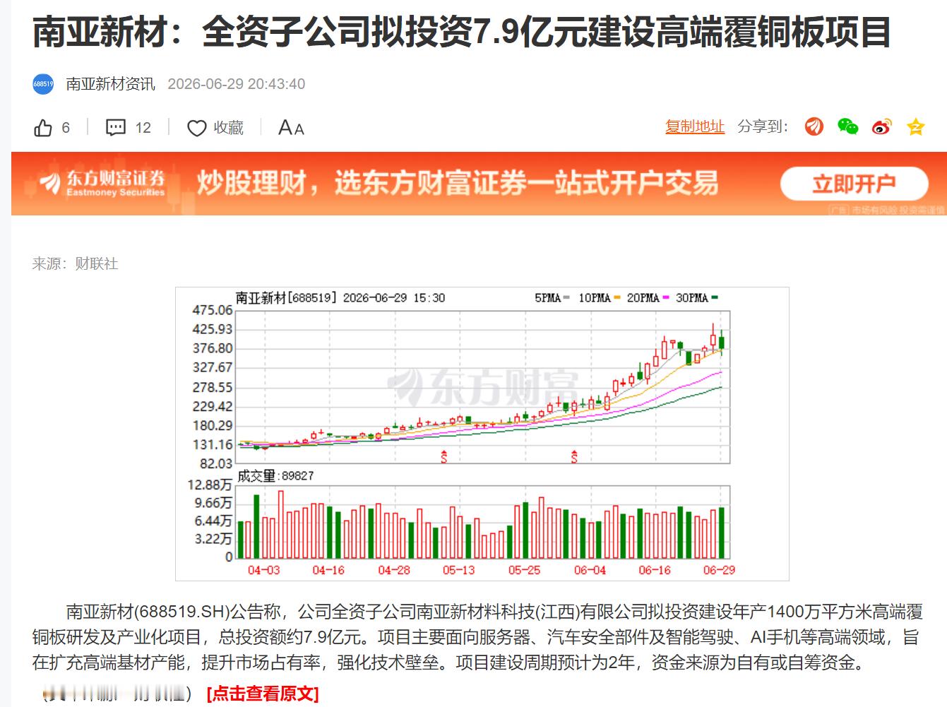Open comments via speech bubble icon
Screen dimensions: 947x707
pos(116,128)
